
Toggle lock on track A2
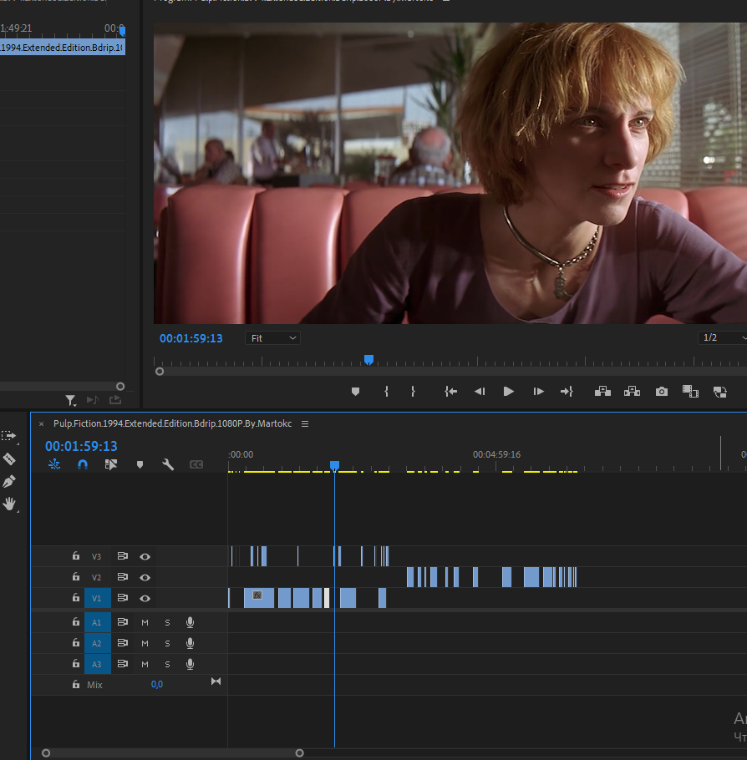pos(76,643)
